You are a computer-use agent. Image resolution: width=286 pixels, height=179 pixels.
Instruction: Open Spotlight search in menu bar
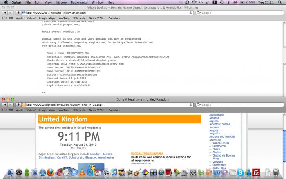[279, 2]
